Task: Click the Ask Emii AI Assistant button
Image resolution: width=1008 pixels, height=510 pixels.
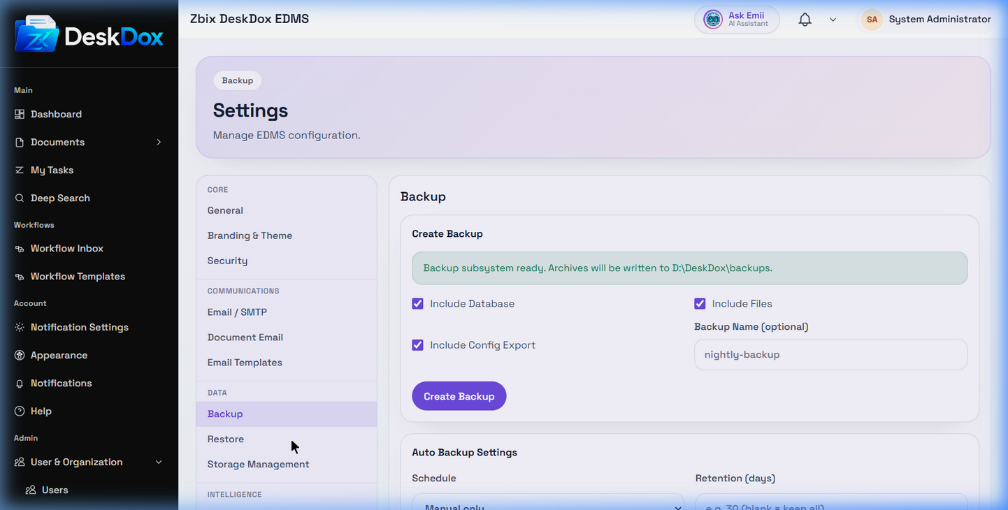Action: [x=737, y=20]
